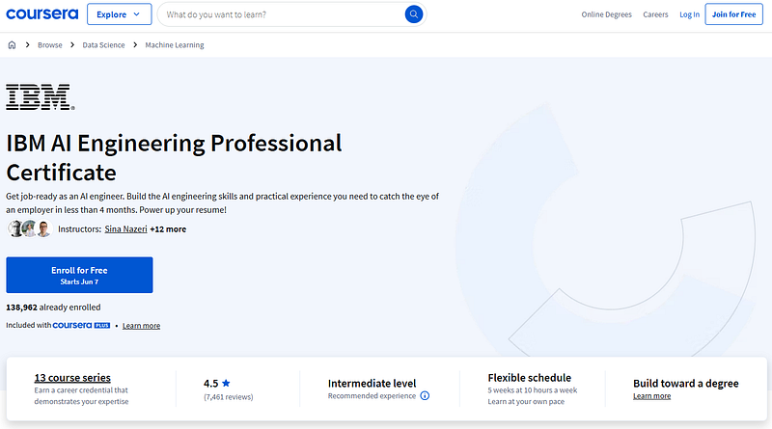772x429 pixels.
Task: Open the 13 course series link
Action: tap(72, 378)
